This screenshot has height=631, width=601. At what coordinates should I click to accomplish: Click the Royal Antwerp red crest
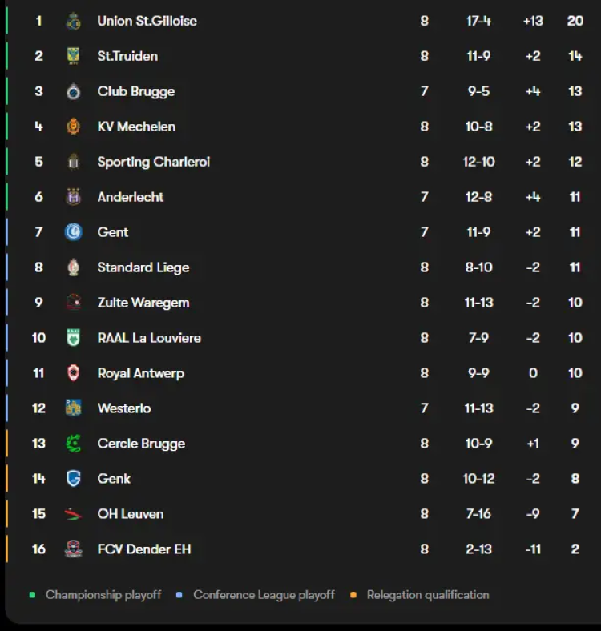pyautogui.click(x=73, y=373)
